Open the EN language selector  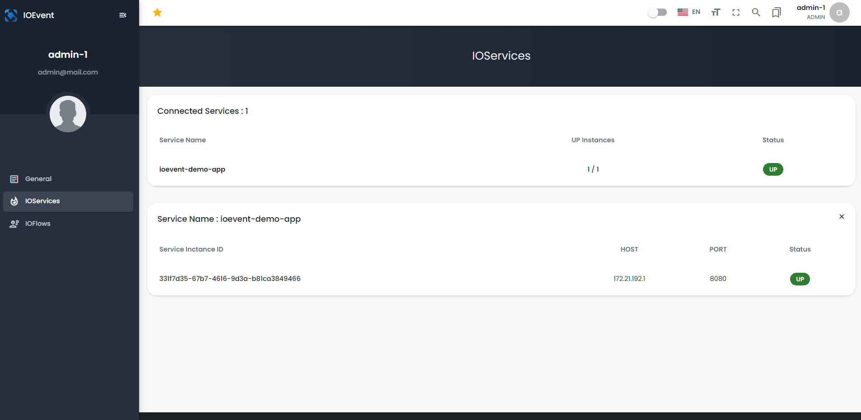point(689,12)
